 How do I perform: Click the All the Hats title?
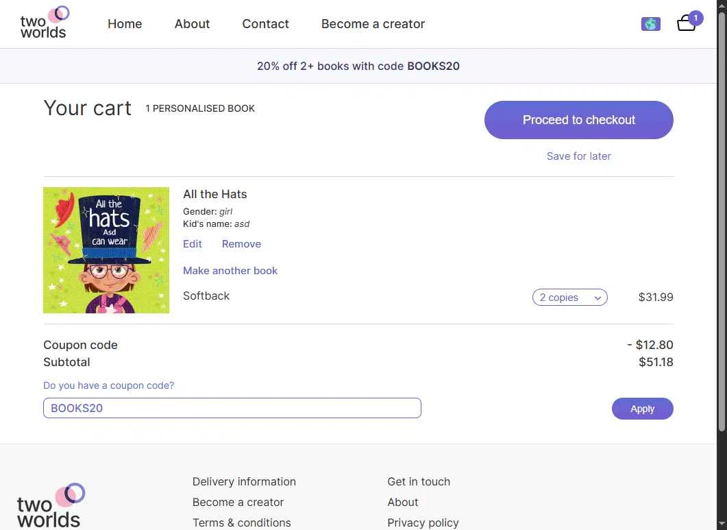[x=214, y=194]
